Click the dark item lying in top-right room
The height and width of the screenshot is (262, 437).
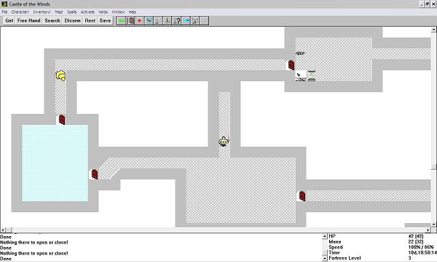pos(300,53)
